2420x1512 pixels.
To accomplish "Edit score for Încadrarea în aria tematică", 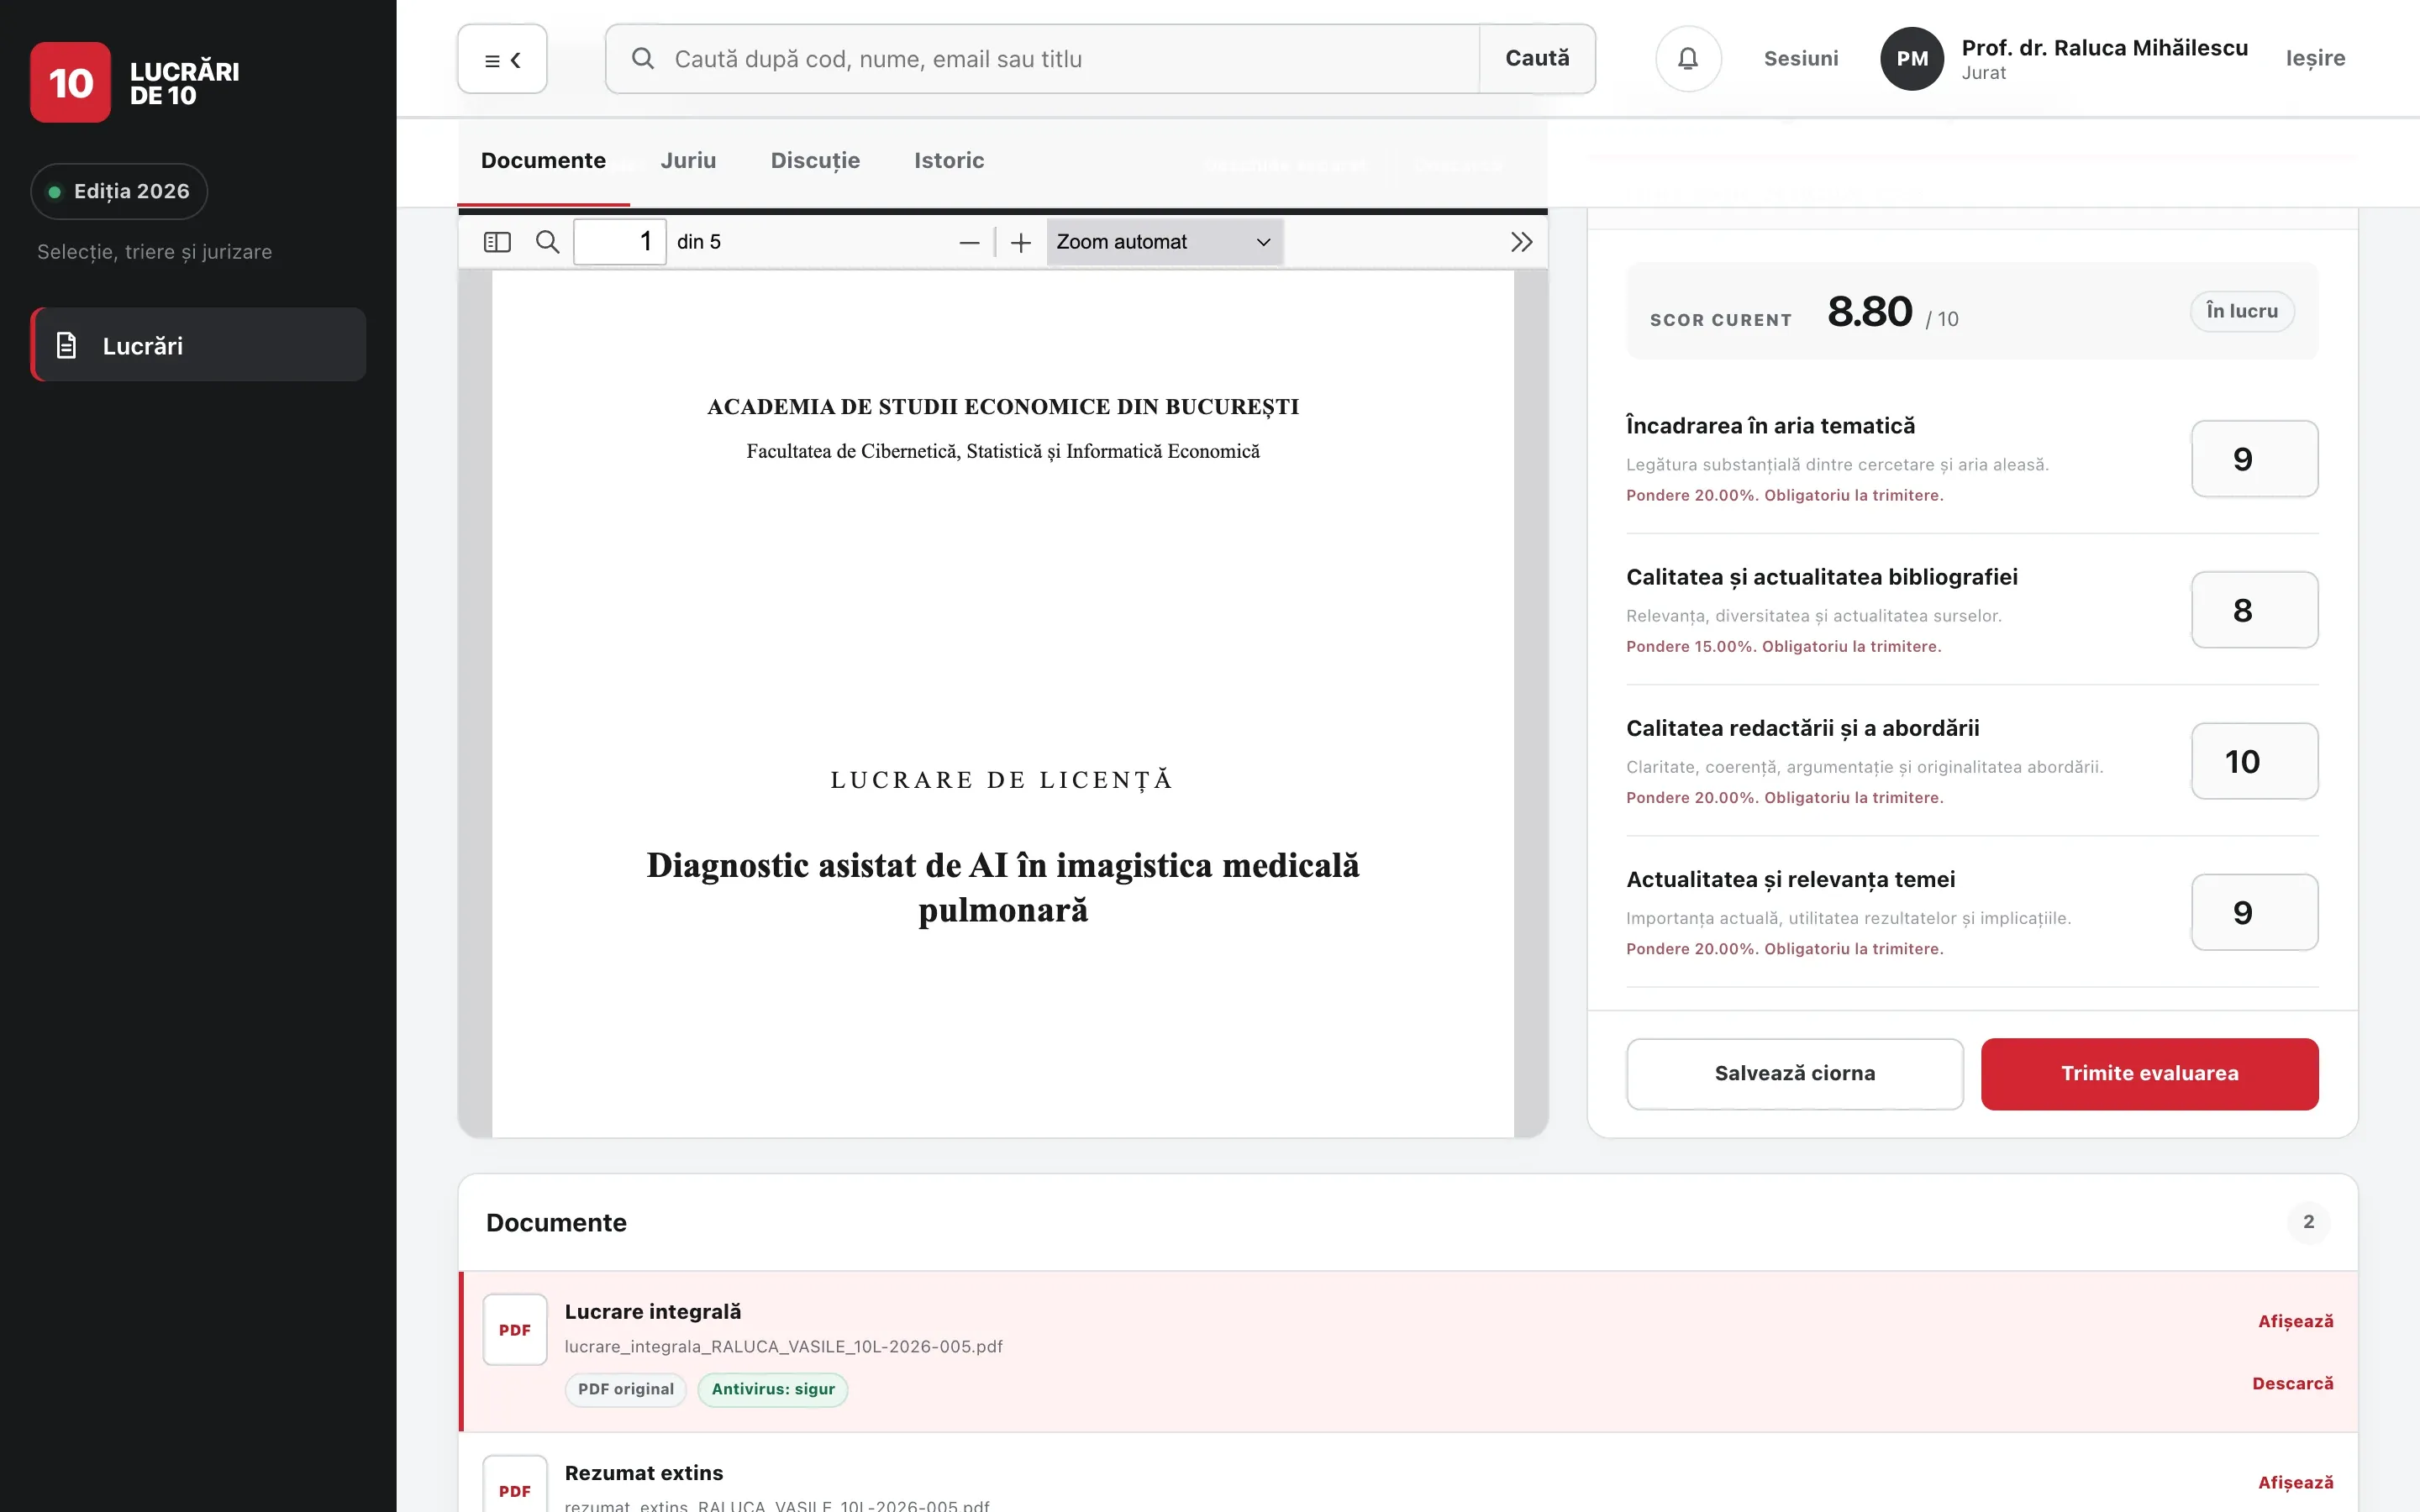I will coord(2254,458).
